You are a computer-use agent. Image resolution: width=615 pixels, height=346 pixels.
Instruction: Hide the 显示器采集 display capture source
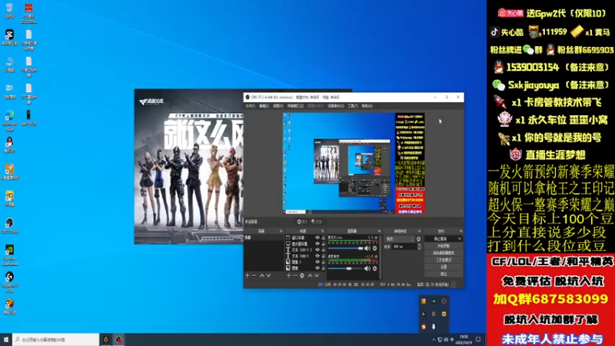click(317, 244)
